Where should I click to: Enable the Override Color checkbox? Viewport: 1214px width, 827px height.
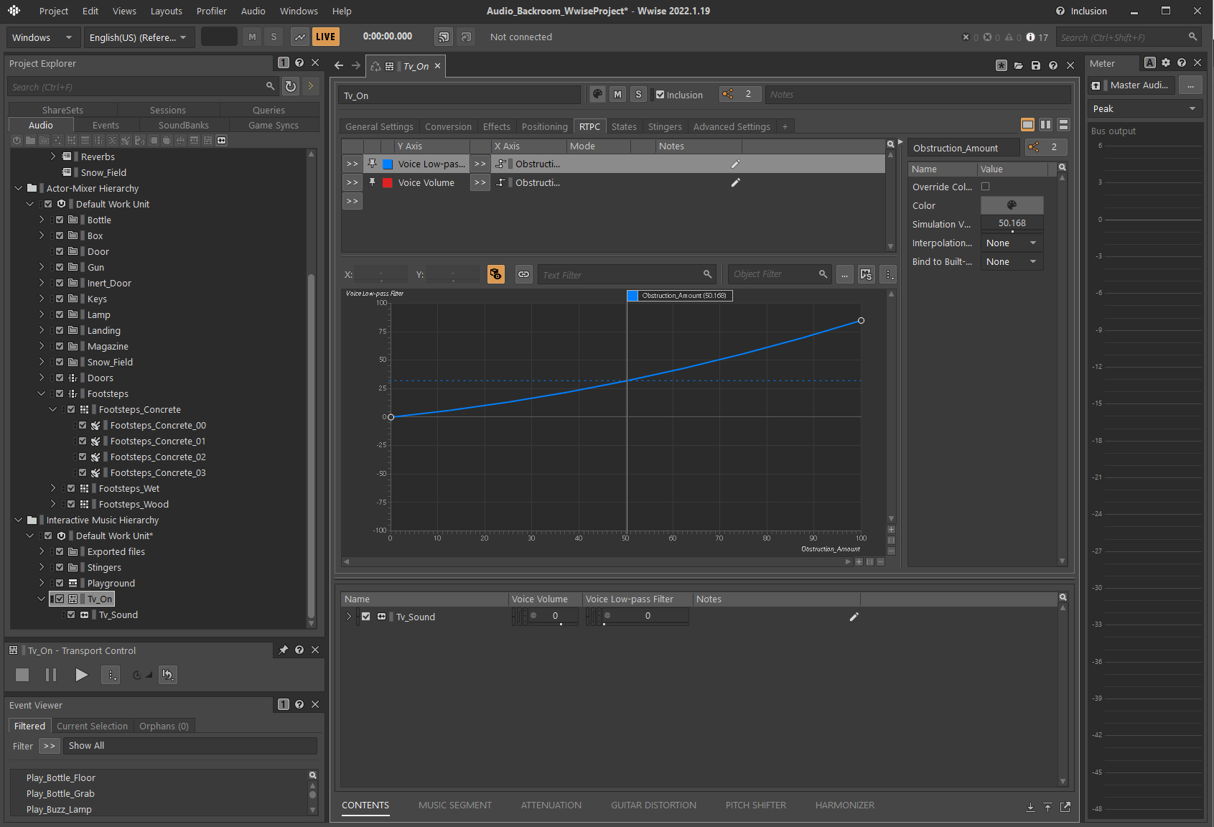[985, 187]
